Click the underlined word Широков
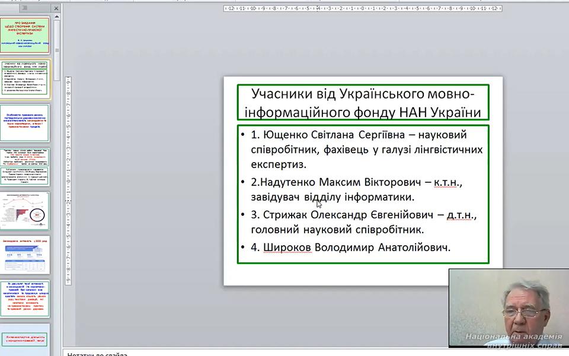This screenshot has height=356, width=569. pos(287,247)
